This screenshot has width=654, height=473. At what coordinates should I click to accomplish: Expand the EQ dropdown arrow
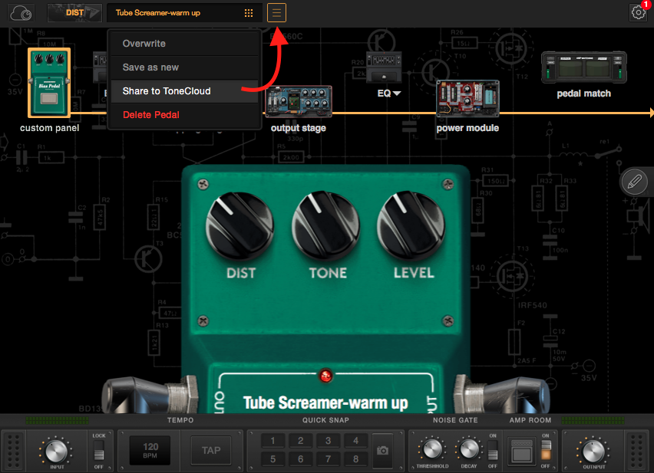point(397,94)
